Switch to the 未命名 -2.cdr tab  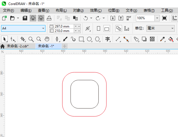click(18, 46)
